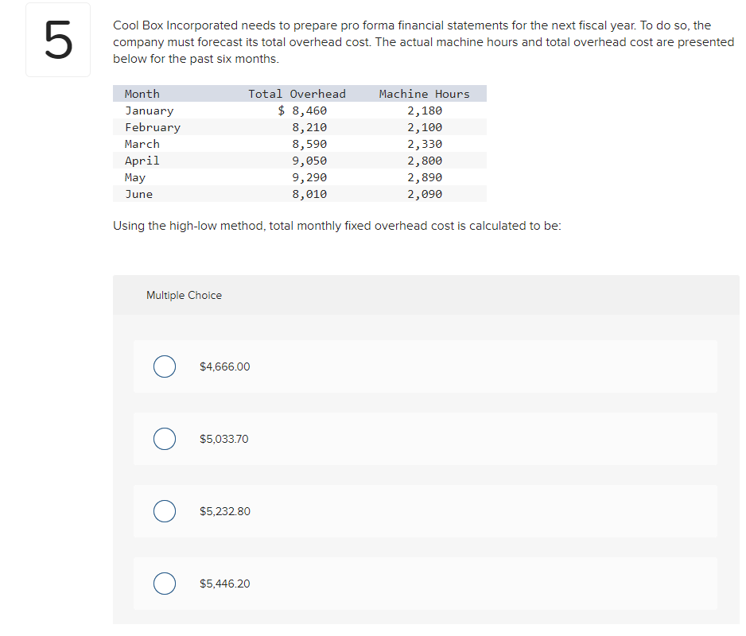The image size is (746, 636).
Task: Click the question number 5 box
Action: (58, 40)
